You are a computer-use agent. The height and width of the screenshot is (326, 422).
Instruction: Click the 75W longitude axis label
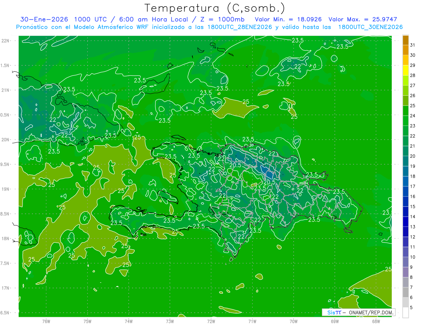pyautogui.click(x=88, y=321)
